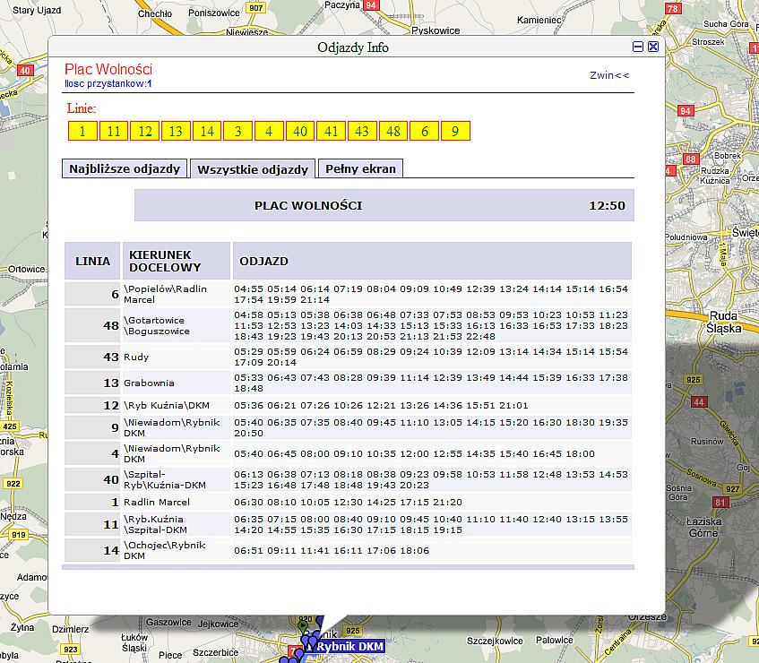Open Wszystkie odjazdy tab
The width and height of the screenshot is (759, 663).
[253, 169]
